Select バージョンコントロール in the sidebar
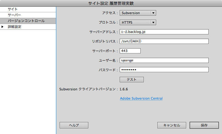 [x=26, y=21]
